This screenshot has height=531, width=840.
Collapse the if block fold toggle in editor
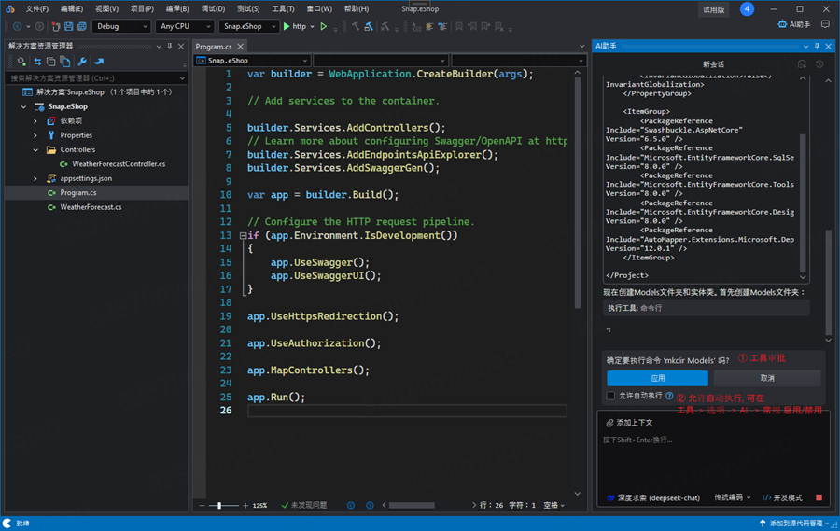[242, 236]
